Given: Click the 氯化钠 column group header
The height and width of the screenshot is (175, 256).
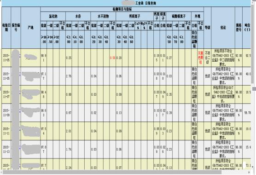Looking at the screenshot, I should coord(53,16).
